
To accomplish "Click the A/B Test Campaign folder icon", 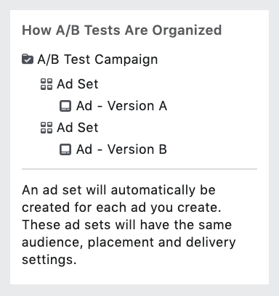I will [28, 59].
